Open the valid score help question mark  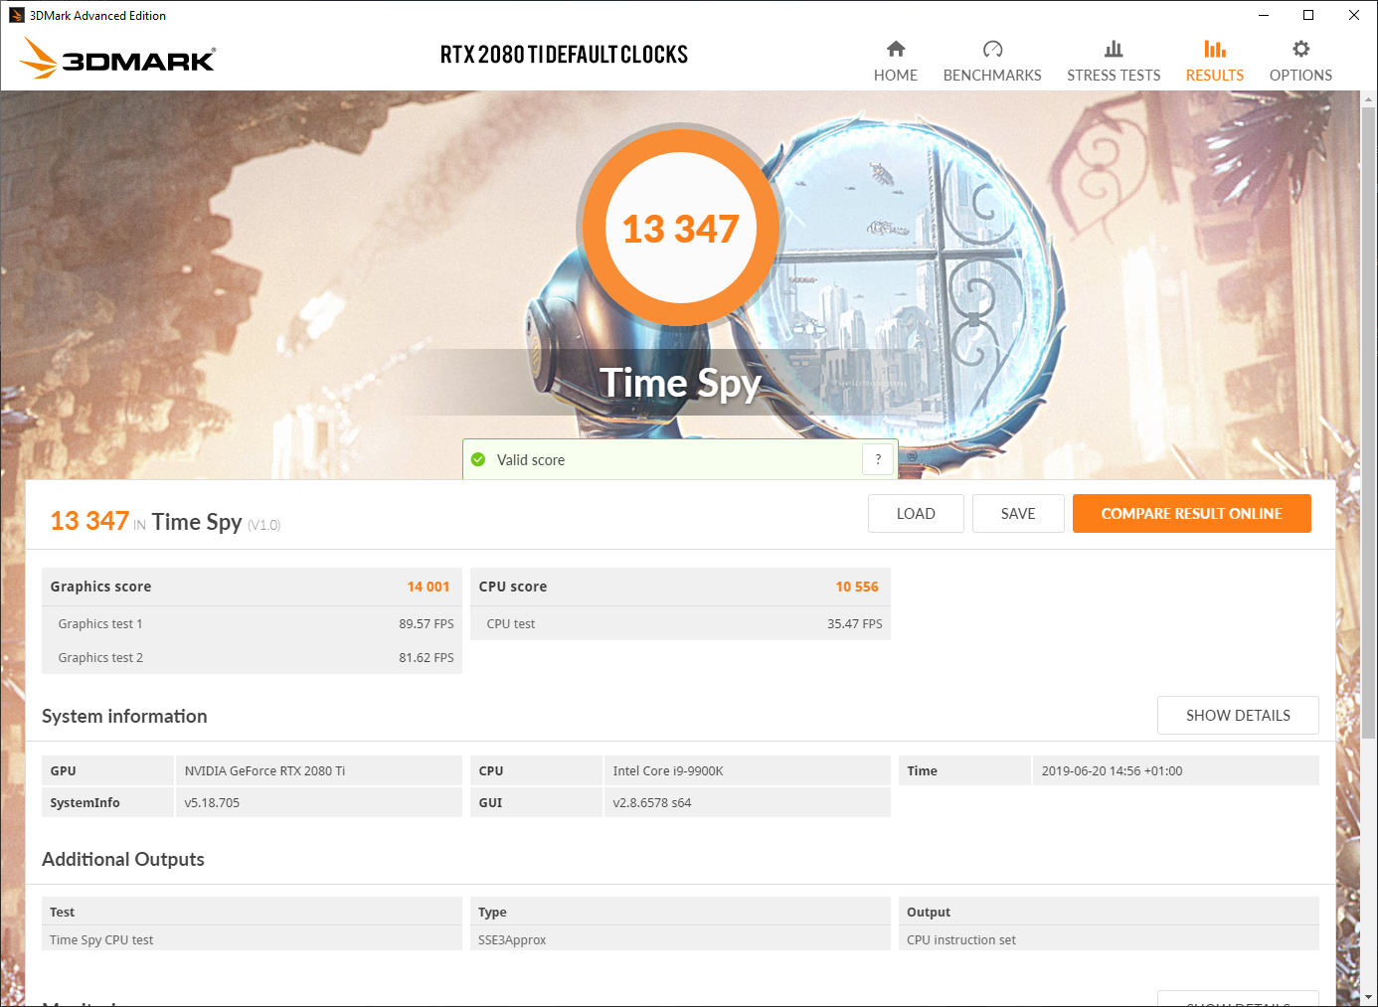[878, 459]
